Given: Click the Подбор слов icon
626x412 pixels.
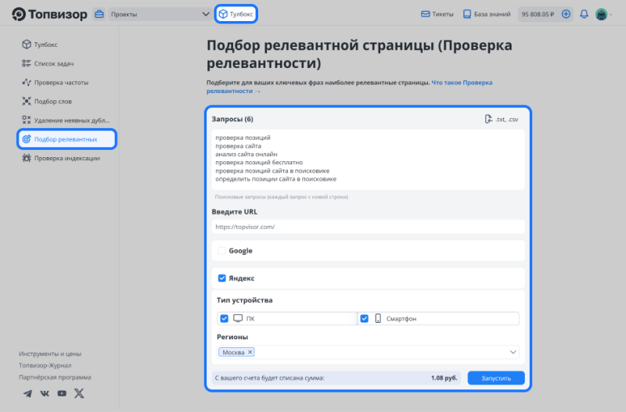Looking at the screenshot, I should pyautogui.click(x=27, y=101).
